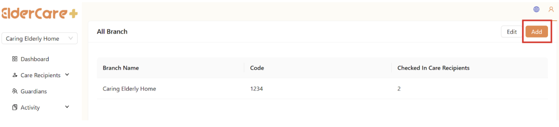Open the user profile icon
The width and height of the screenshot is (559, 127).
(x=551, y=9)
